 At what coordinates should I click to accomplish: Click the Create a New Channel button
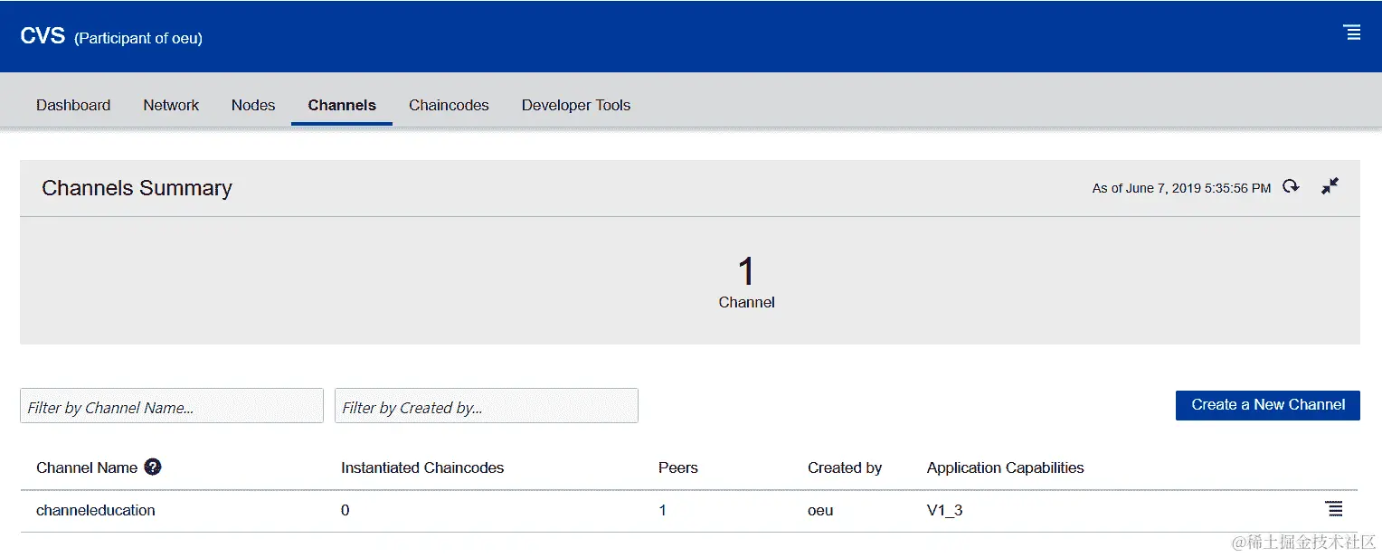(x=1268, y=405)
